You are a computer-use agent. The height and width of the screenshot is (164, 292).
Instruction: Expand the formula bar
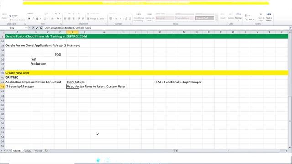coord(290,28)
